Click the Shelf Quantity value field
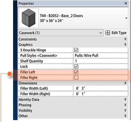This screenshot has height=122, width=131. tap(101, 61)
